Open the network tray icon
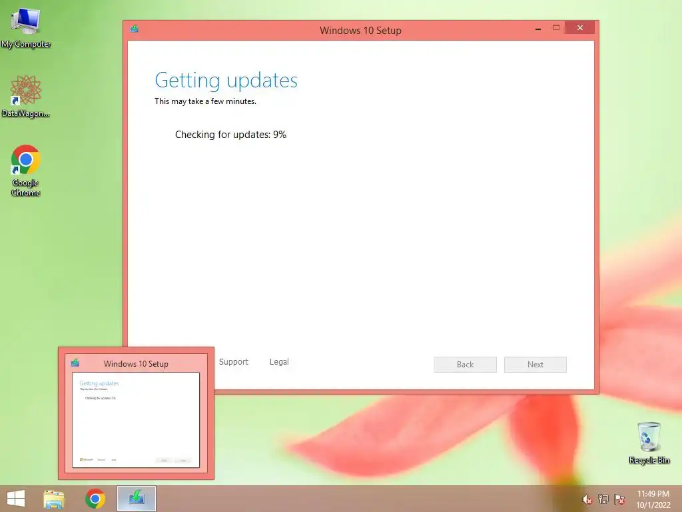This screenshot has height=512, width=682. pyautogui.click(x=603, y=499)
